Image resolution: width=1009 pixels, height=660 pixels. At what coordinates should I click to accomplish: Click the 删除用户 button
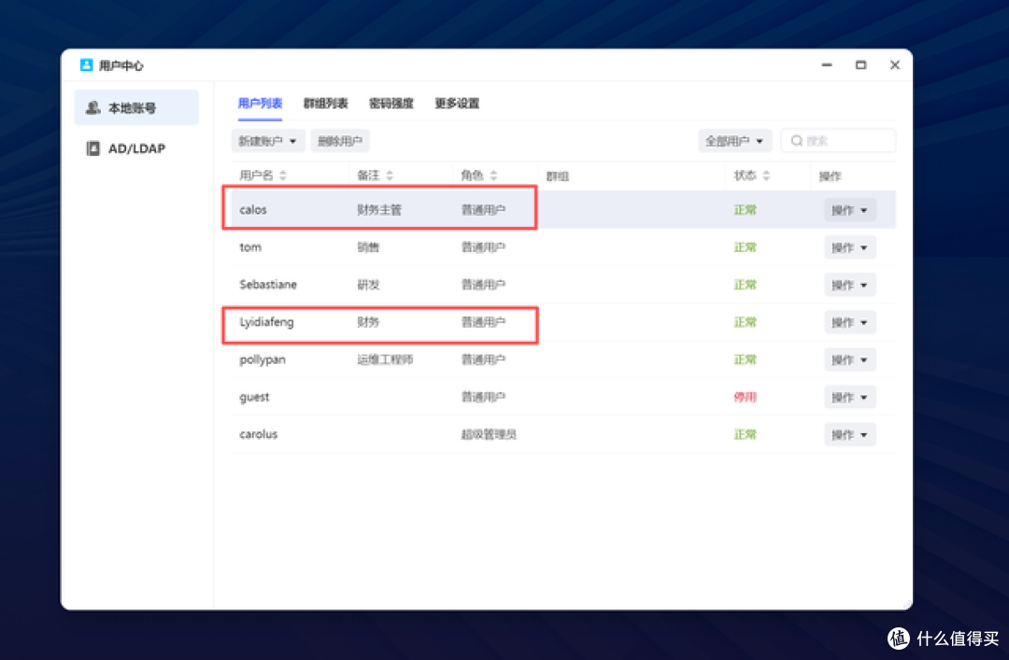tap(340, 141)
